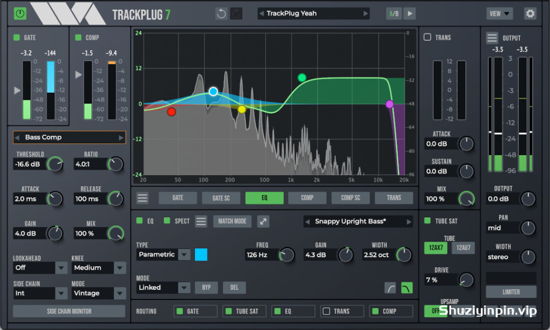The width and height of the screenshot is (550, 330).
Task: Click the FREQ 126 Hz value field
Action: [x=262, y=255]
